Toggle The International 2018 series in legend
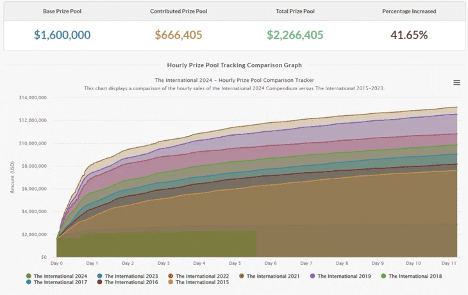The image size is (468, 295). coord(412,276)
